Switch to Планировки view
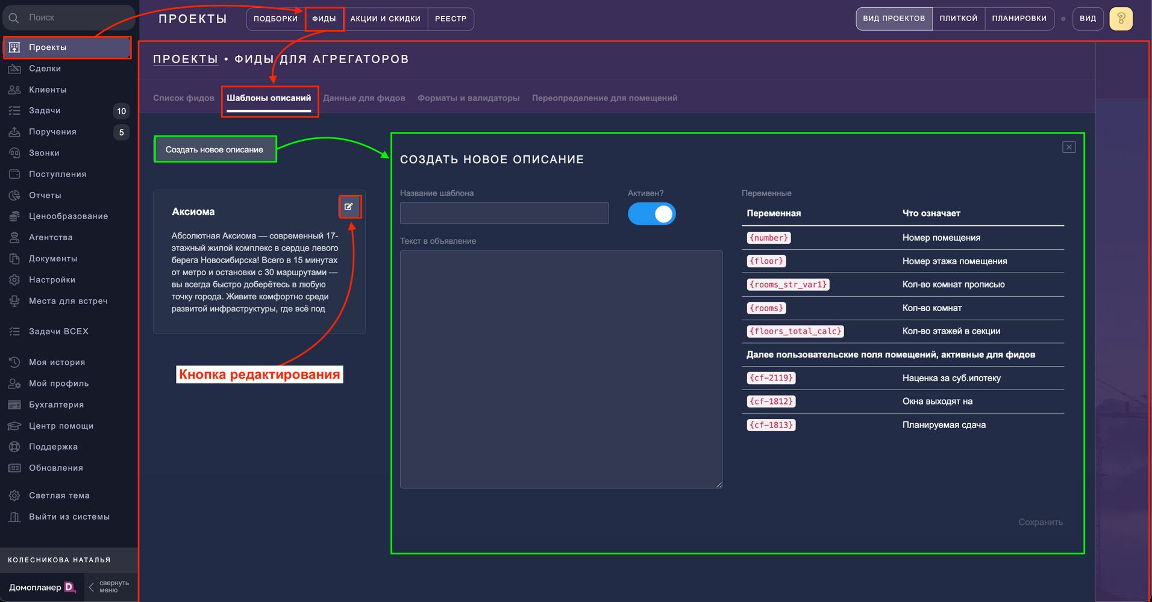 click(x=1019, y=19)
